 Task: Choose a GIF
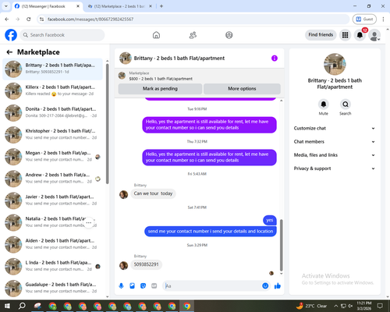click(154, 286)
